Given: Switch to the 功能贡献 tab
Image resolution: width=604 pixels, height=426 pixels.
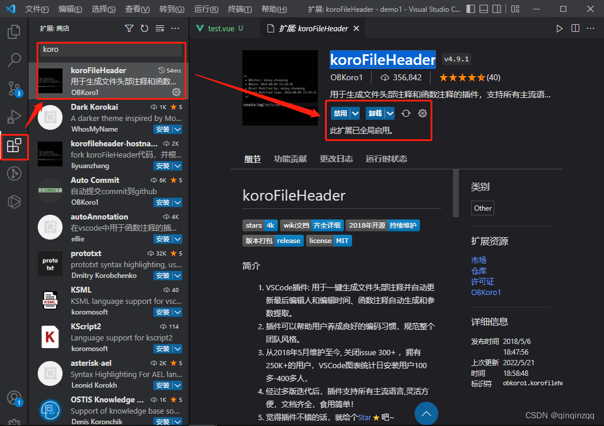Looking at the screenshot, I should [x=290, y=159].
